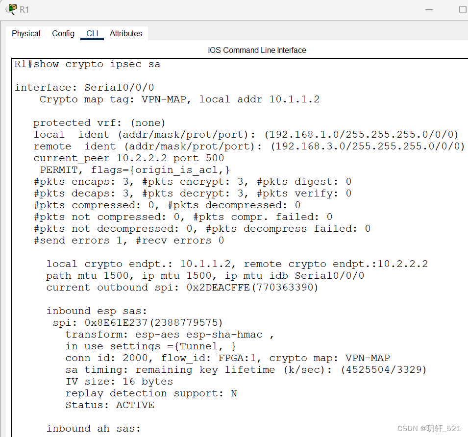
Task: Switch to the Config tab
Action: click(63, 33)
